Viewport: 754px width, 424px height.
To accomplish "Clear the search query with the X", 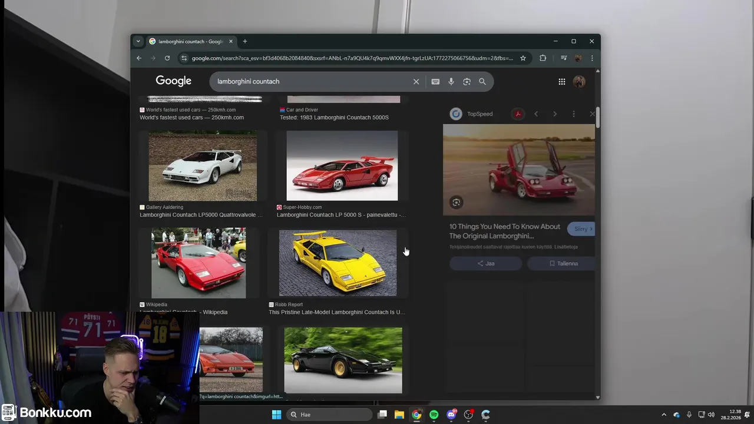I will [x=416, y=82].
